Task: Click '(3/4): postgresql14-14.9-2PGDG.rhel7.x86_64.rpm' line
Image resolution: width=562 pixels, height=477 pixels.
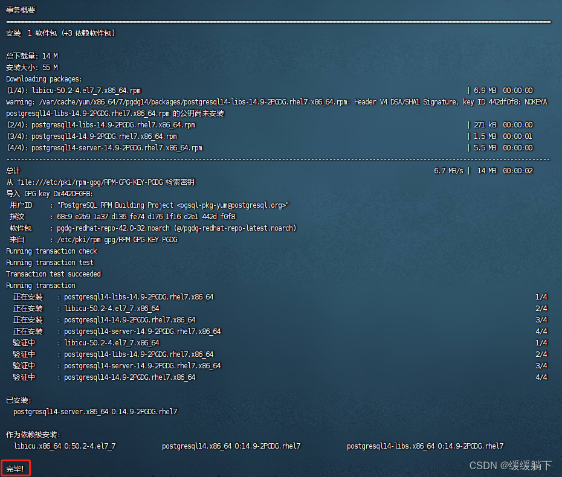Action: 92,136
